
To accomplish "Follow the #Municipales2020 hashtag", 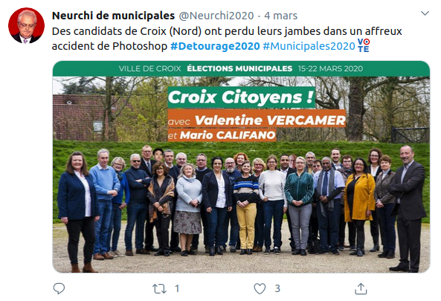I will click(309, 46).
